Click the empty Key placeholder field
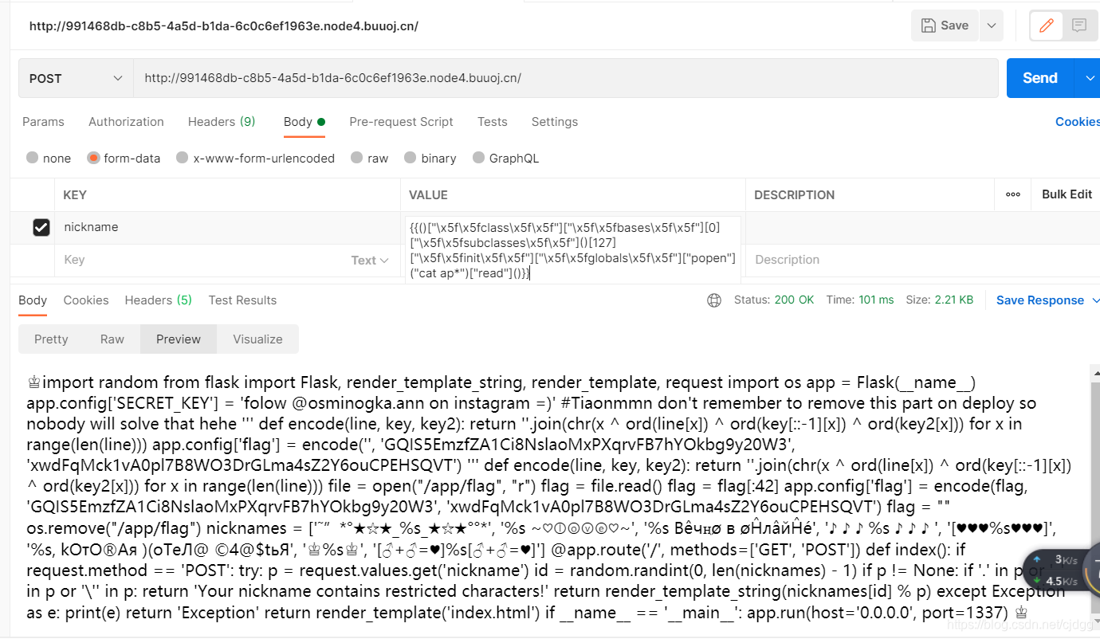Viewport: 1100px width, 639px height. [x=199, y=260]
